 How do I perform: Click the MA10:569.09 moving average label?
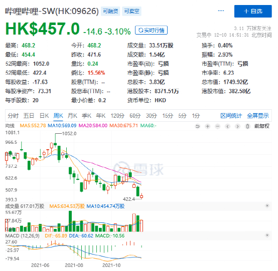[62, 126]
